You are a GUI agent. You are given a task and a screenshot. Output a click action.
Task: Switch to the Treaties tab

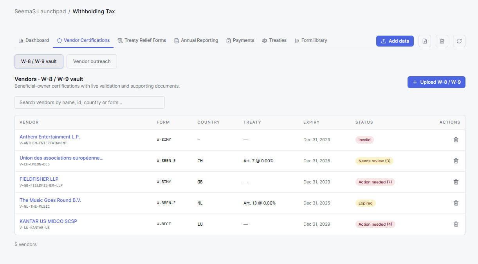click(274, 40)
